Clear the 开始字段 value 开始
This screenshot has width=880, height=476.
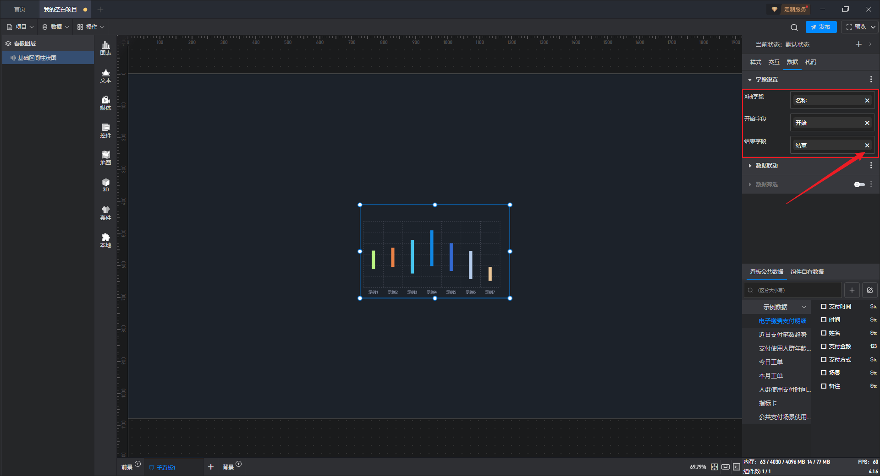click(867, 123)
